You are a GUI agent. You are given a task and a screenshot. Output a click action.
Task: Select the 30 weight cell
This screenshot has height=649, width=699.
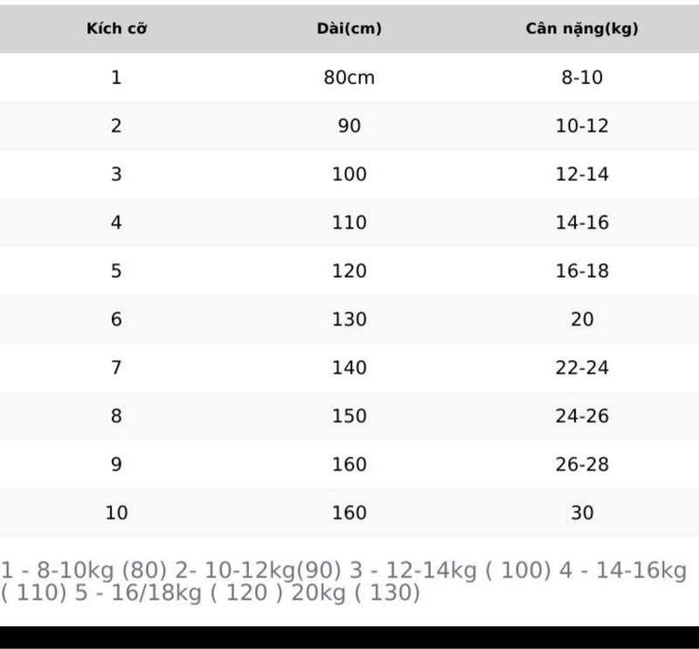(x=582, y=513)
